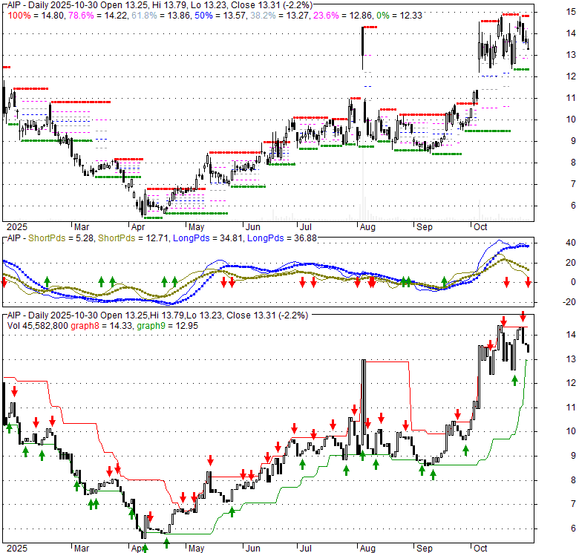Click the newest red down arrow above October's peak in bottom chart
This screenshot has width=579, height=553.
click(x=523, y=316)
